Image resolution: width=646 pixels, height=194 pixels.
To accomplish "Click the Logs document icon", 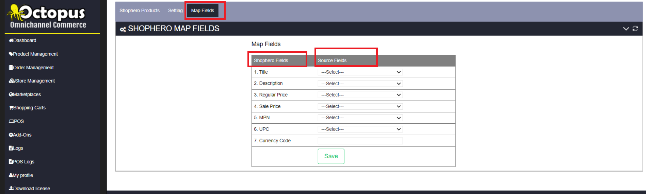I will (x=11, y=148).
